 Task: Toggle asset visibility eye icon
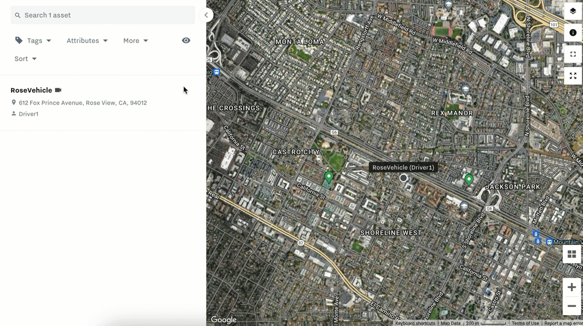click(x=186, y=40)
